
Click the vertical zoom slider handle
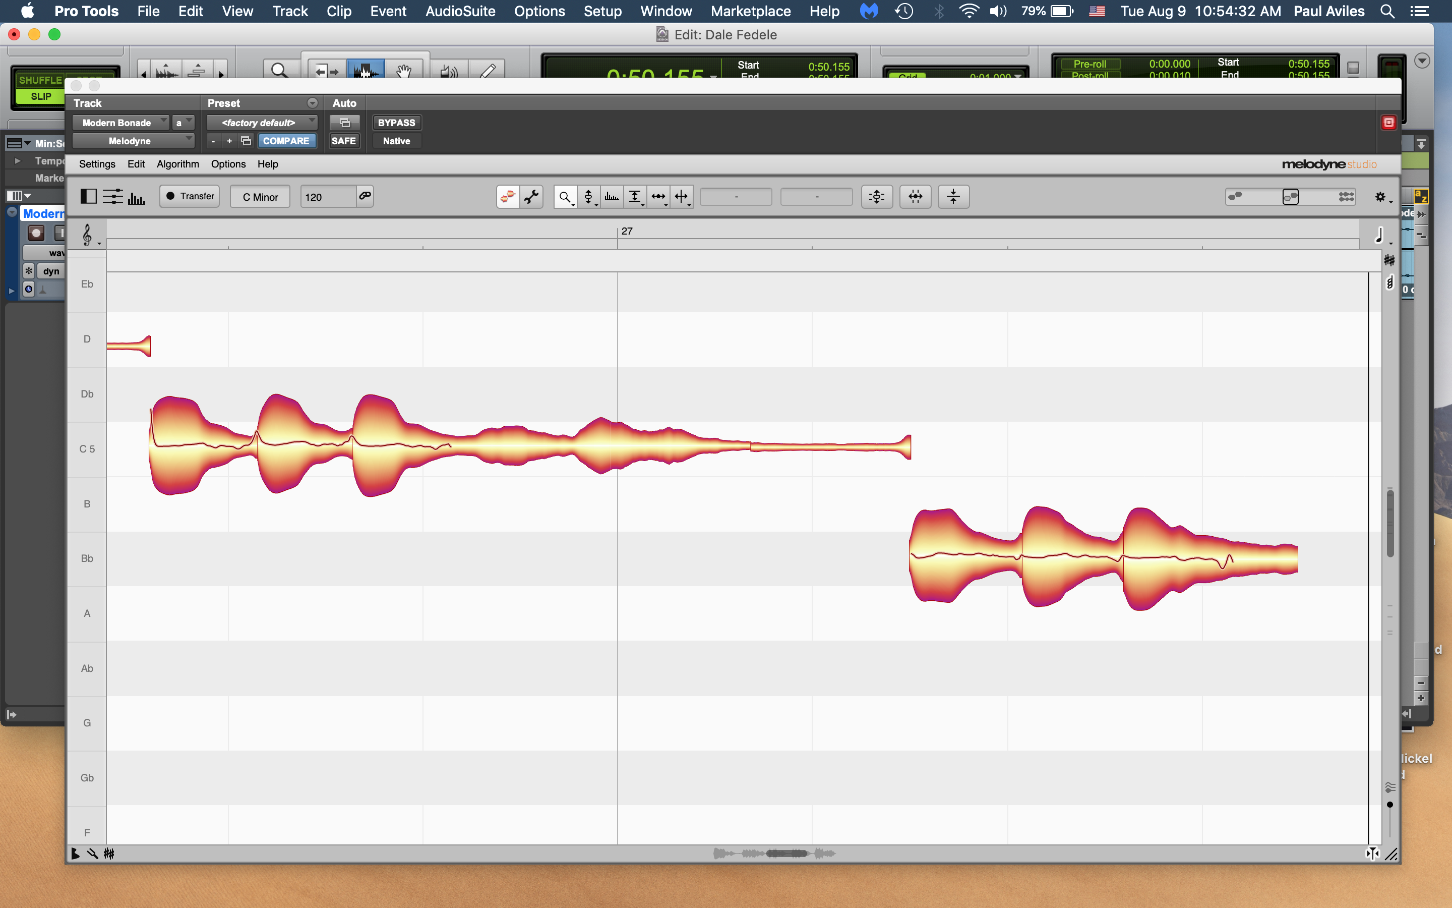pos(1389,805)
